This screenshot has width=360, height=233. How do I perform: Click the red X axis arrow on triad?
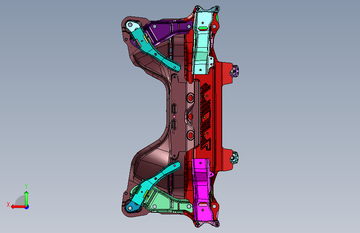click(18, 207)
